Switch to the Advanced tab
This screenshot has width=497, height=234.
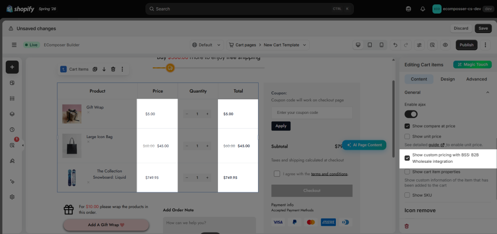coord(477,79)
